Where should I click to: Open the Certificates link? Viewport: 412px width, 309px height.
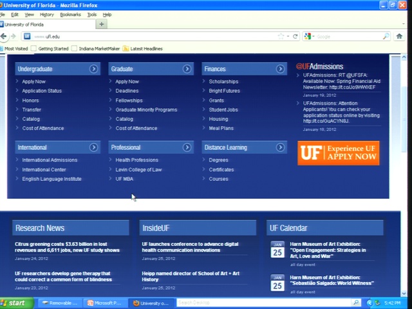tap(221, 170)
